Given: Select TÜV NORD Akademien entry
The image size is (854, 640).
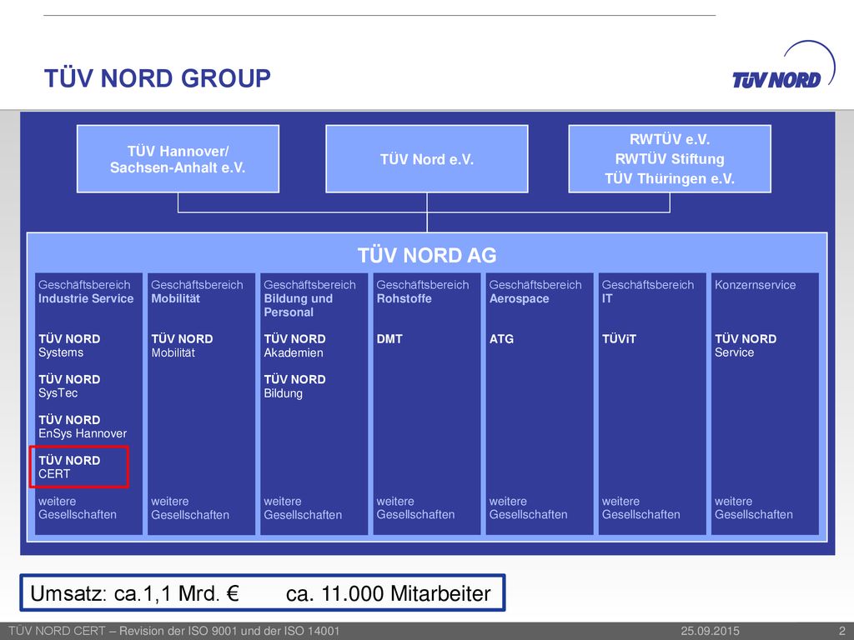Looking at the screenshot, I should pos(294,346).
